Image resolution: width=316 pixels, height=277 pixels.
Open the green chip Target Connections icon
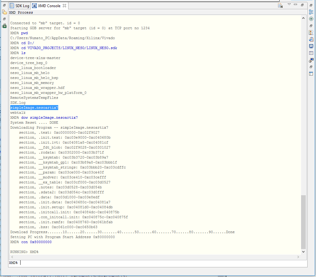coord(4,26)
